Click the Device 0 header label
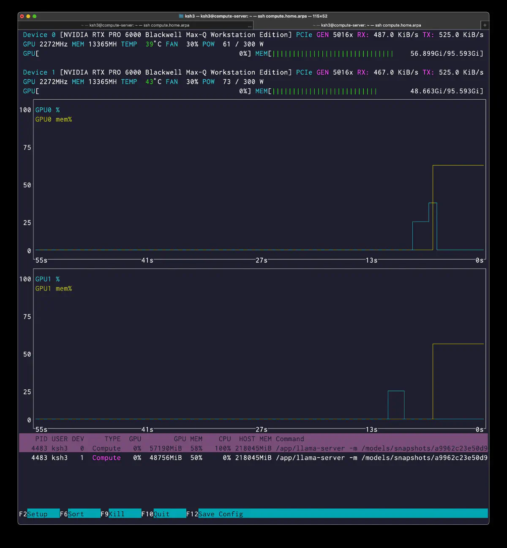This screenshot has width=507, height=548. coord(39,35)
